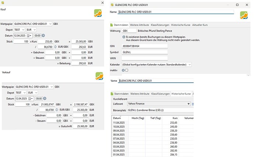The image size is (254, 157).
Task: Close the Kauf dialog window
Action: pos(102,3)
